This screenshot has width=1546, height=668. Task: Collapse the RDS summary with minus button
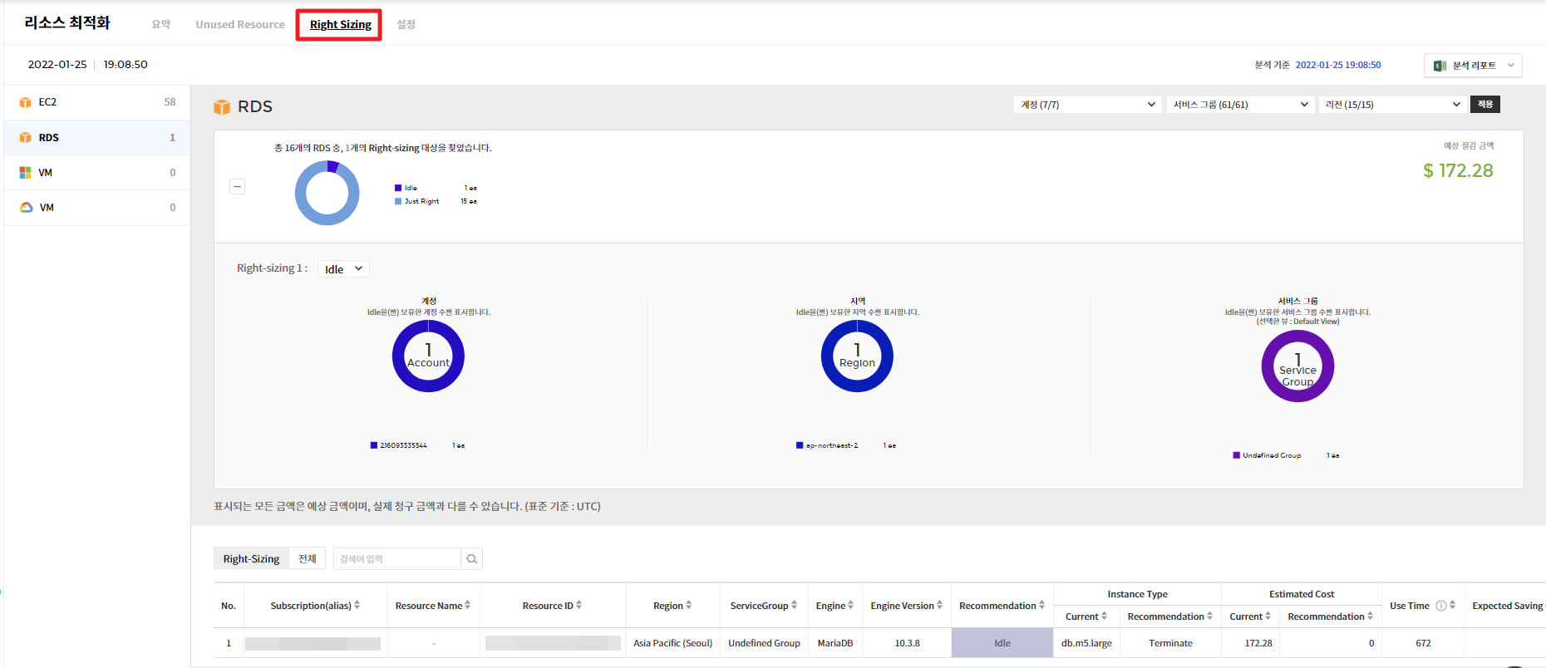point(237,187)
